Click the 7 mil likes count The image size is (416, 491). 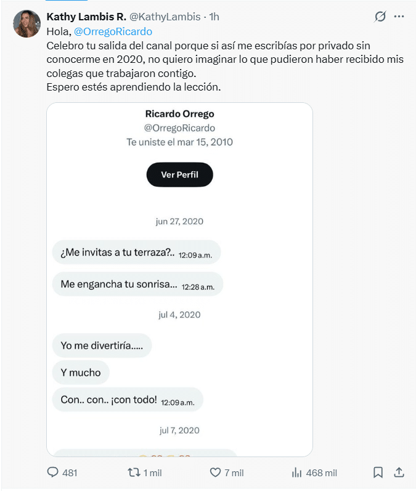(234, 473)
